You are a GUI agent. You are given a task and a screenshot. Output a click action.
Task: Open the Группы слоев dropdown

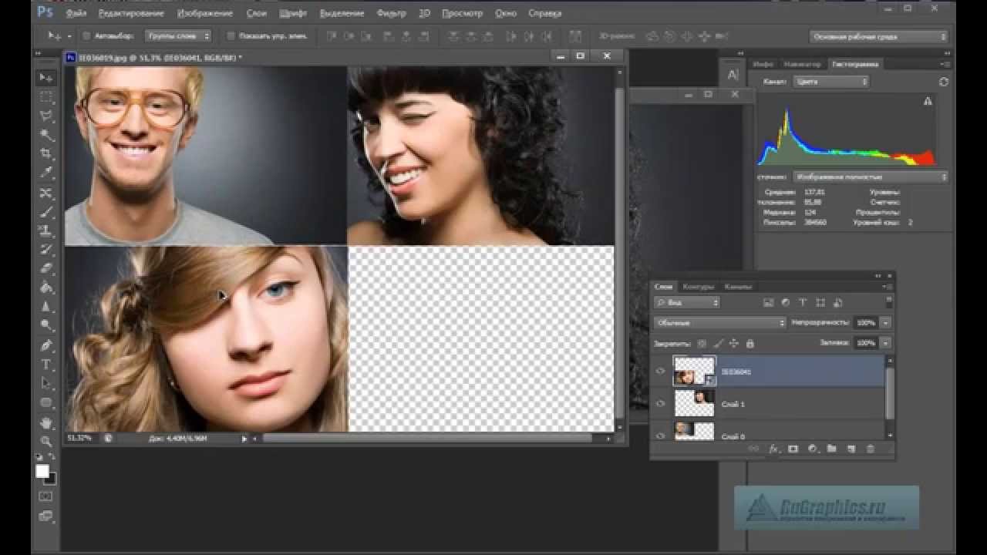(178, 36)
